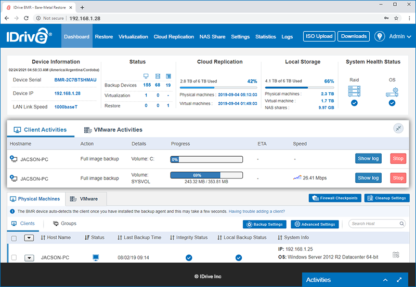
Task: Click the ISO Upload button
Action: pos(319,36)
